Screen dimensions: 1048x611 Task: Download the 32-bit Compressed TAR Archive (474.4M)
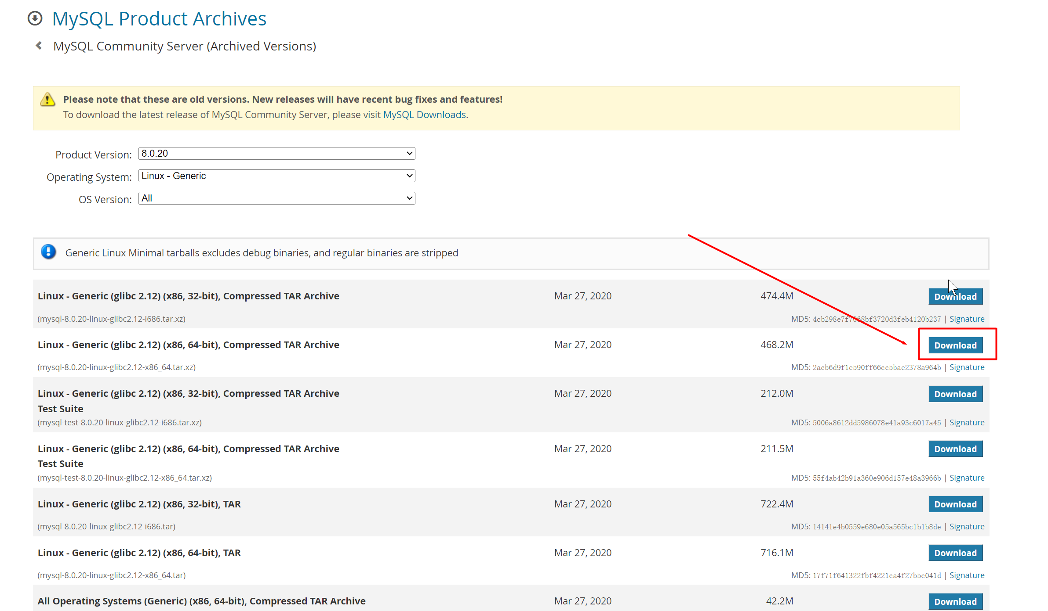pos(955,297)
